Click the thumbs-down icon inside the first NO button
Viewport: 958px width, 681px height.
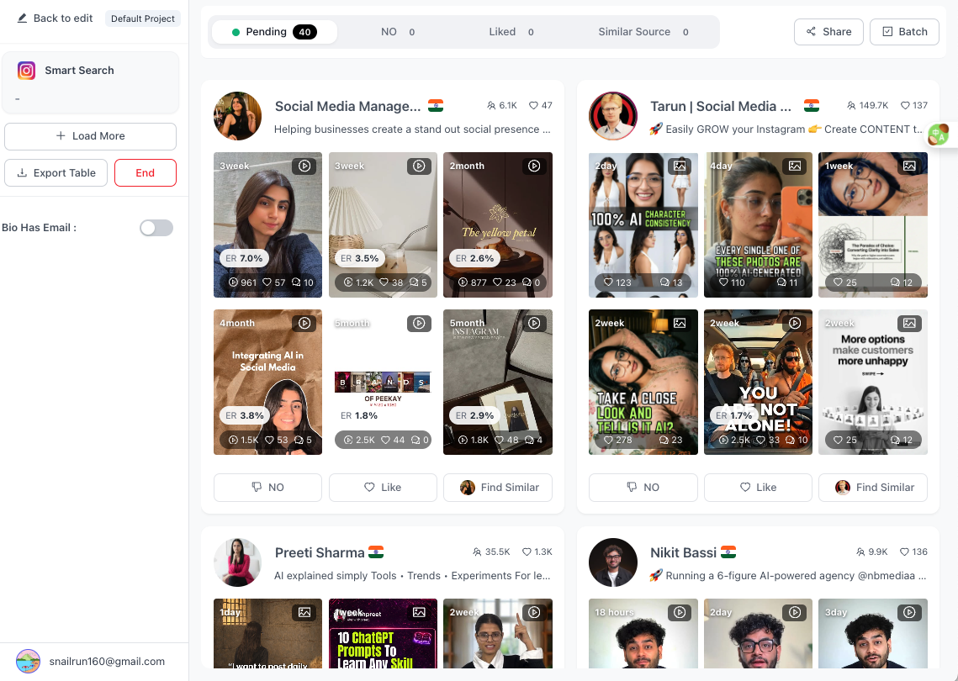tap(256, 487)
